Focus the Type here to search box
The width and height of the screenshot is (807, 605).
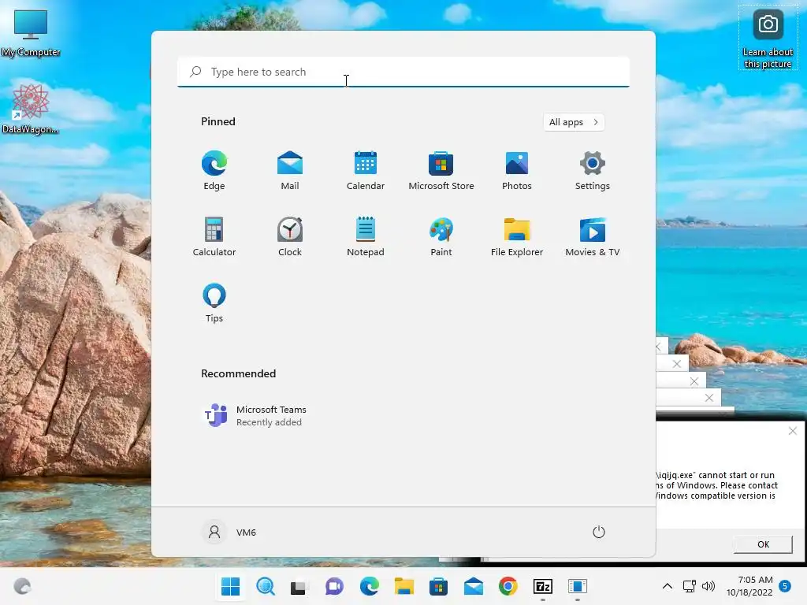[403, 72]
